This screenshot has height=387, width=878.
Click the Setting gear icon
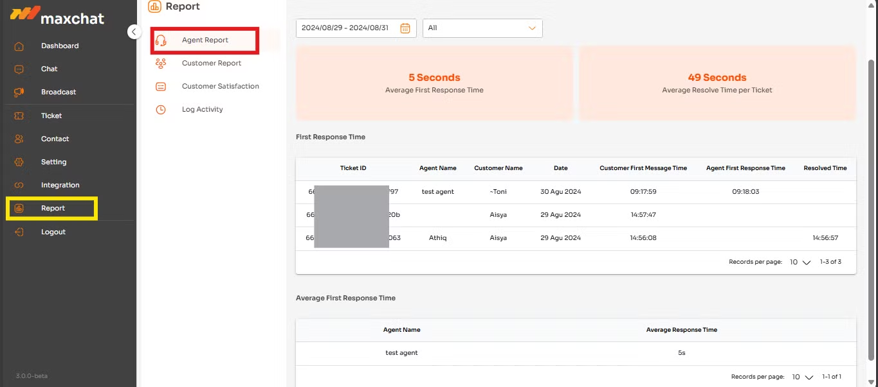tap(19, 162)
